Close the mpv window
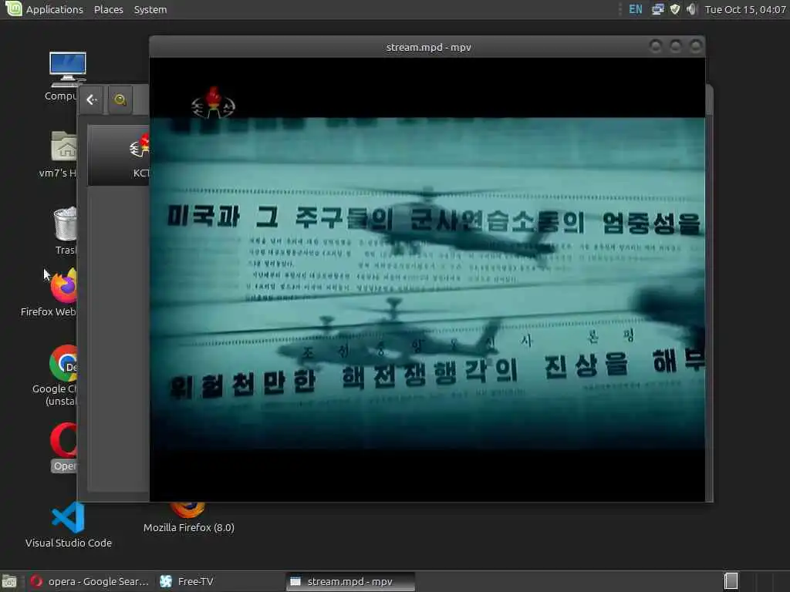This screenshot has height=592, width=790. coord(696,47)
